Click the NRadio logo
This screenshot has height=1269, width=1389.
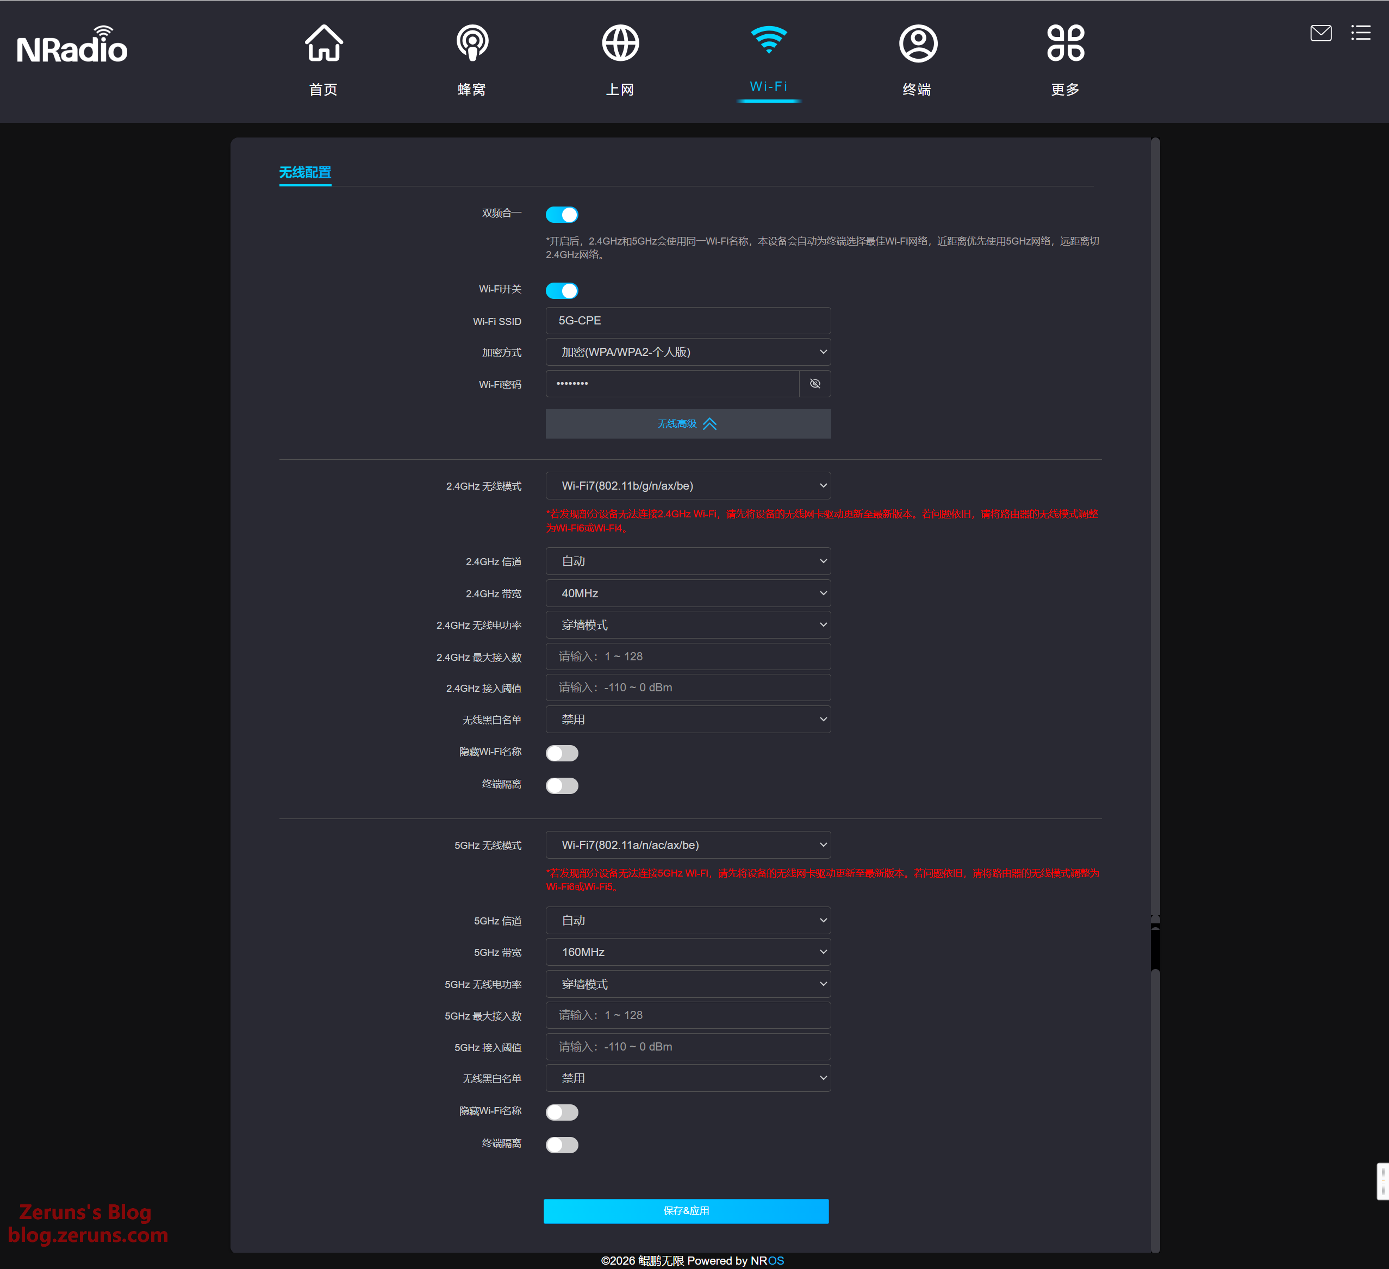(x=72, y=47)
